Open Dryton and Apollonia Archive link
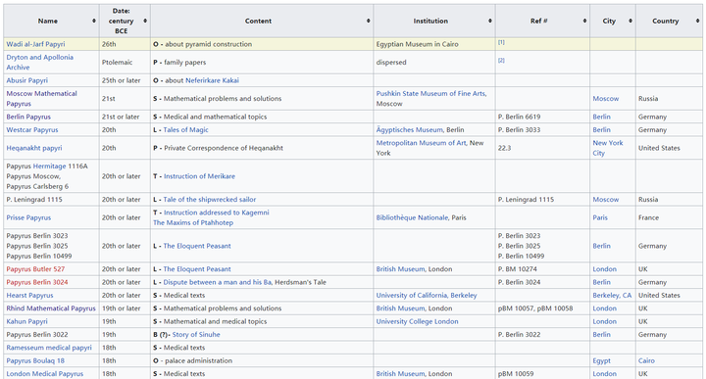The height and width of the screenshot is (379, 706). (x=39, y=62)
